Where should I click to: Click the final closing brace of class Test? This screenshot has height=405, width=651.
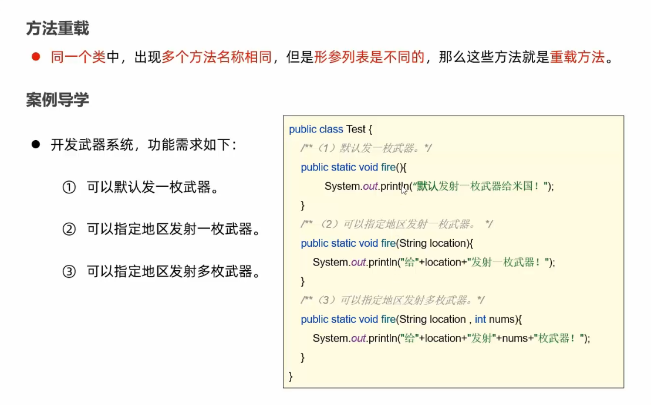tap(291, 376)
